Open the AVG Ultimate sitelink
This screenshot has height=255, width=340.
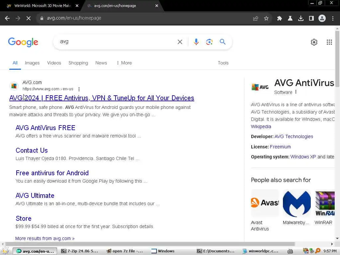coord(35,196)
